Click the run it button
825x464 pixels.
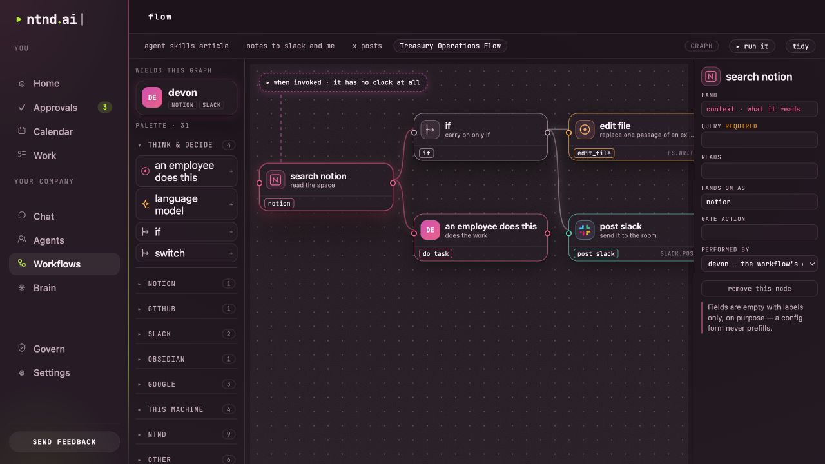[x=752, y=46]
